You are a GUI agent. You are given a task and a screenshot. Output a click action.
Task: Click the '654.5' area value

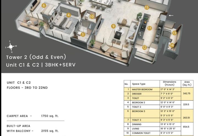click(x=186, y=127)
